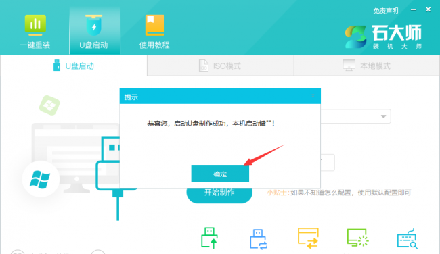Screen dimensions: 440x254
Task: Switch to the U盘启动 sub-tab
Action: coord(74,66)
